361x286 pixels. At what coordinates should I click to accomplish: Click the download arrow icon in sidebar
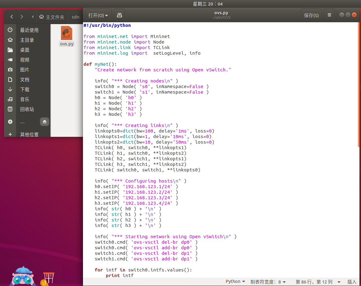pyautogui.click(x=10, y=89)
